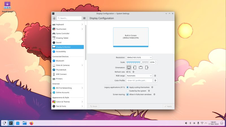The width and height of the screenshot is (226, 127).
Task: Click the scale percentage spinbox arrows
Action: coord(156,62)
